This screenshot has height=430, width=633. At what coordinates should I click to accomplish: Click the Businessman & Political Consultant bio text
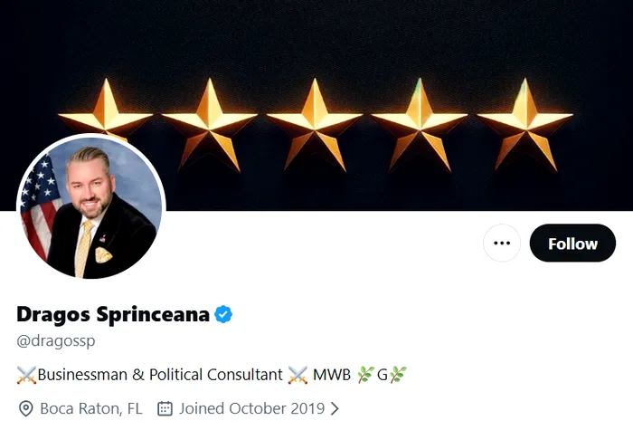tap(160, 374)
